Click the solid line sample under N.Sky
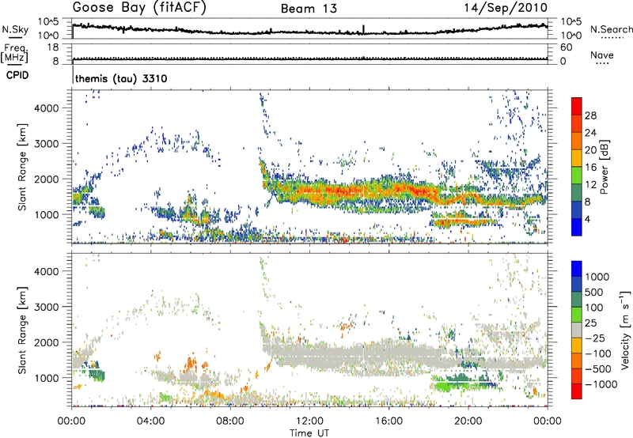This screenshot has height=438, width=633. pyautogui.click(x=15, y=37)
